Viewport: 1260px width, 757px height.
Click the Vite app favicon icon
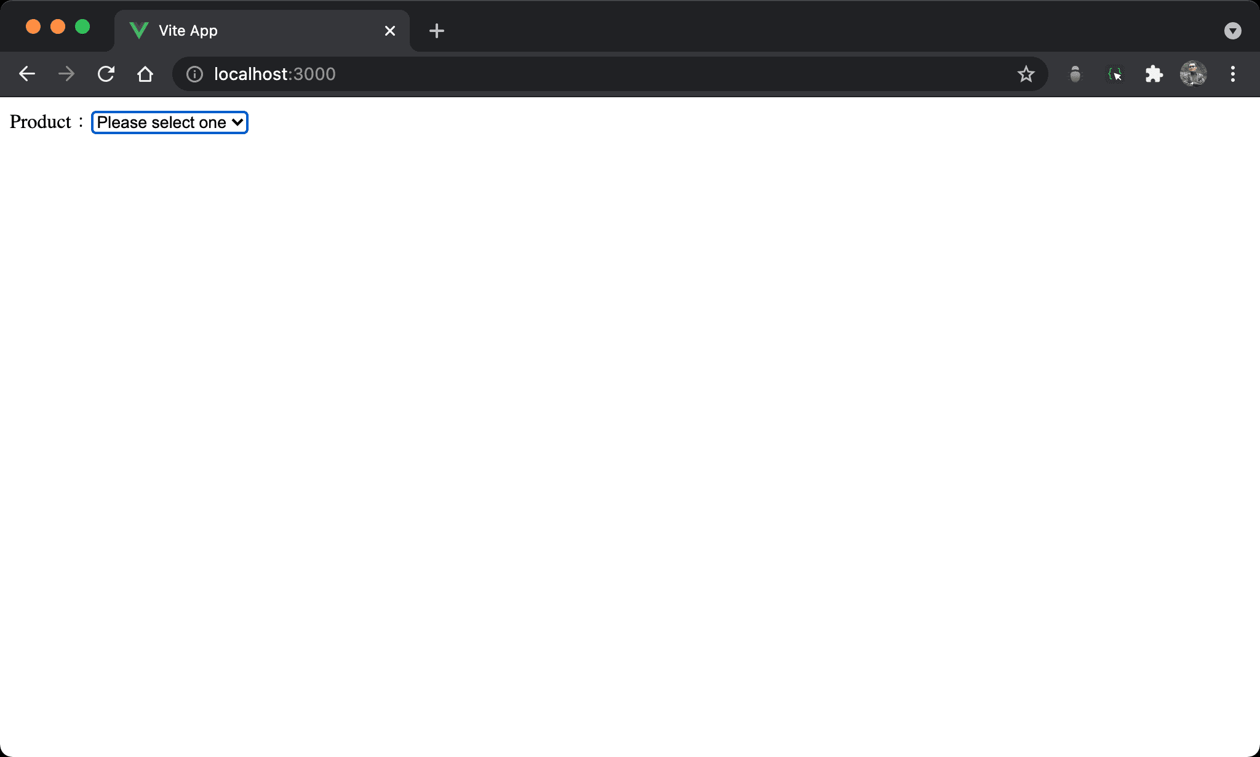[140, 31]
